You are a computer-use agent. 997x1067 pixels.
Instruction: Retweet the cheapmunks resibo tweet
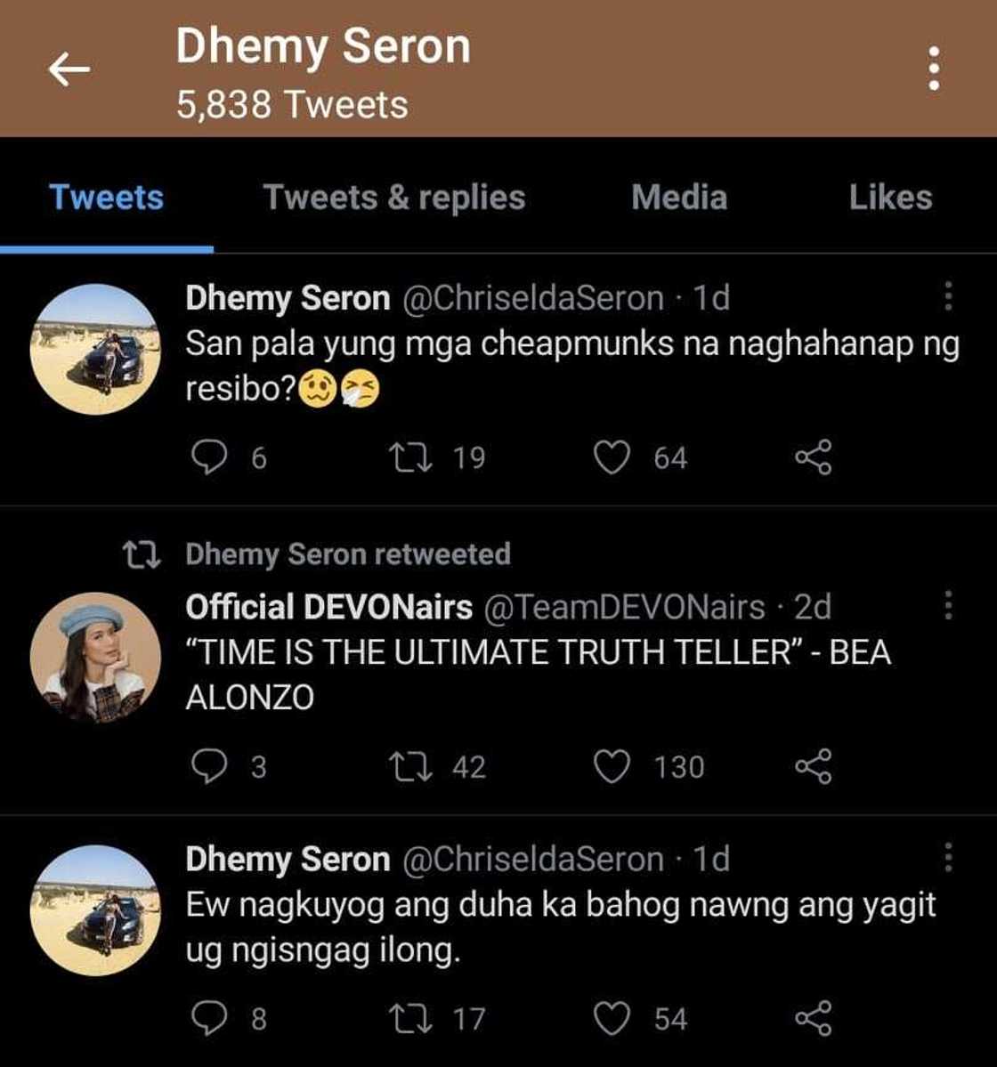tap(411, 457)
